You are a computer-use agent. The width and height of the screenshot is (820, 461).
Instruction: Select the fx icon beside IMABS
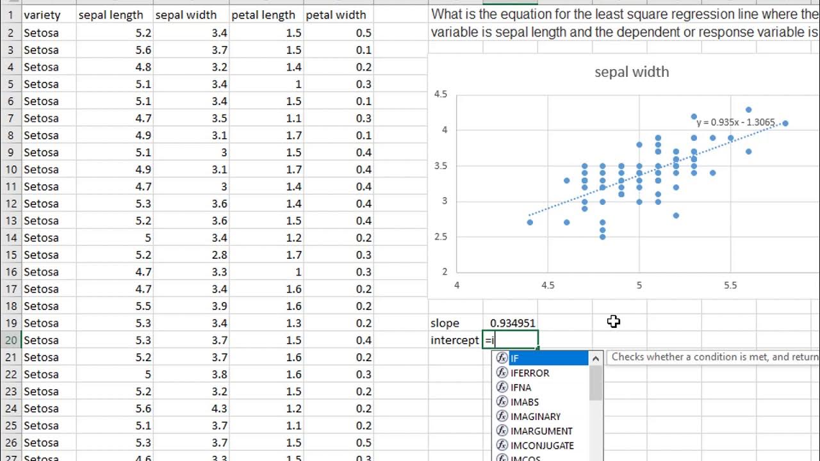click(x=502, y=402)
